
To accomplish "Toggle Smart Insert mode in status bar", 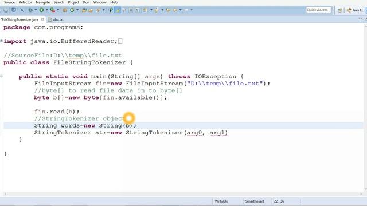I will click(255, 201).
